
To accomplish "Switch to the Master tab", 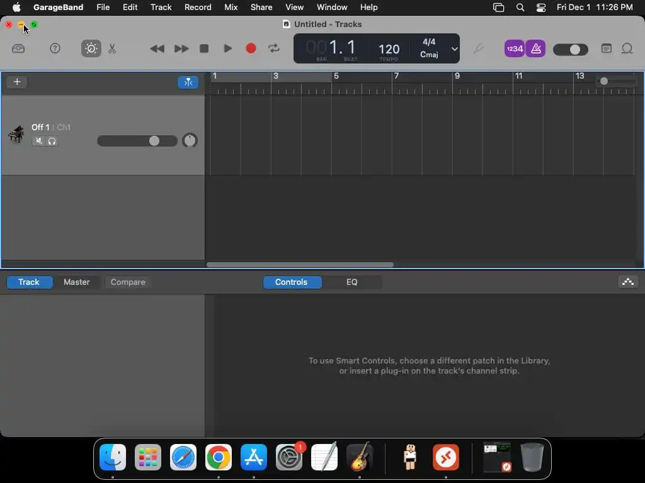I will [x=76, y=282].
